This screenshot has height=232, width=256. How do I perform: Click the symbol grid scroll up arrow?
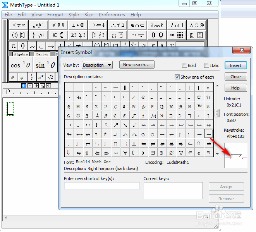(x=217, y=86)
